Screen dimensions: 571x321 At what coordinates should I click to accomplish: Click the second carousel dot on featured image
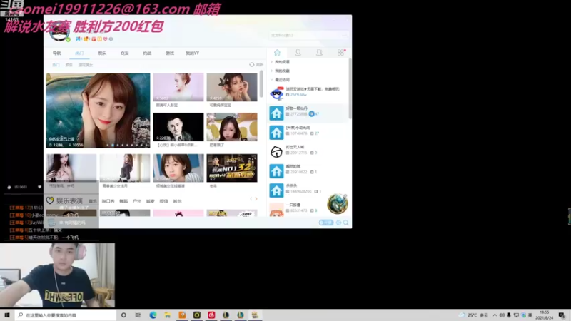coord(113,146)
